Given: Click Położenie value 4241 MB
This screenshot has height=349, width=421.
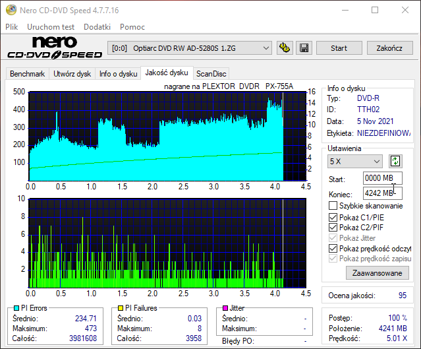Looking at the screenshot, I should click(x=393, y=329).
